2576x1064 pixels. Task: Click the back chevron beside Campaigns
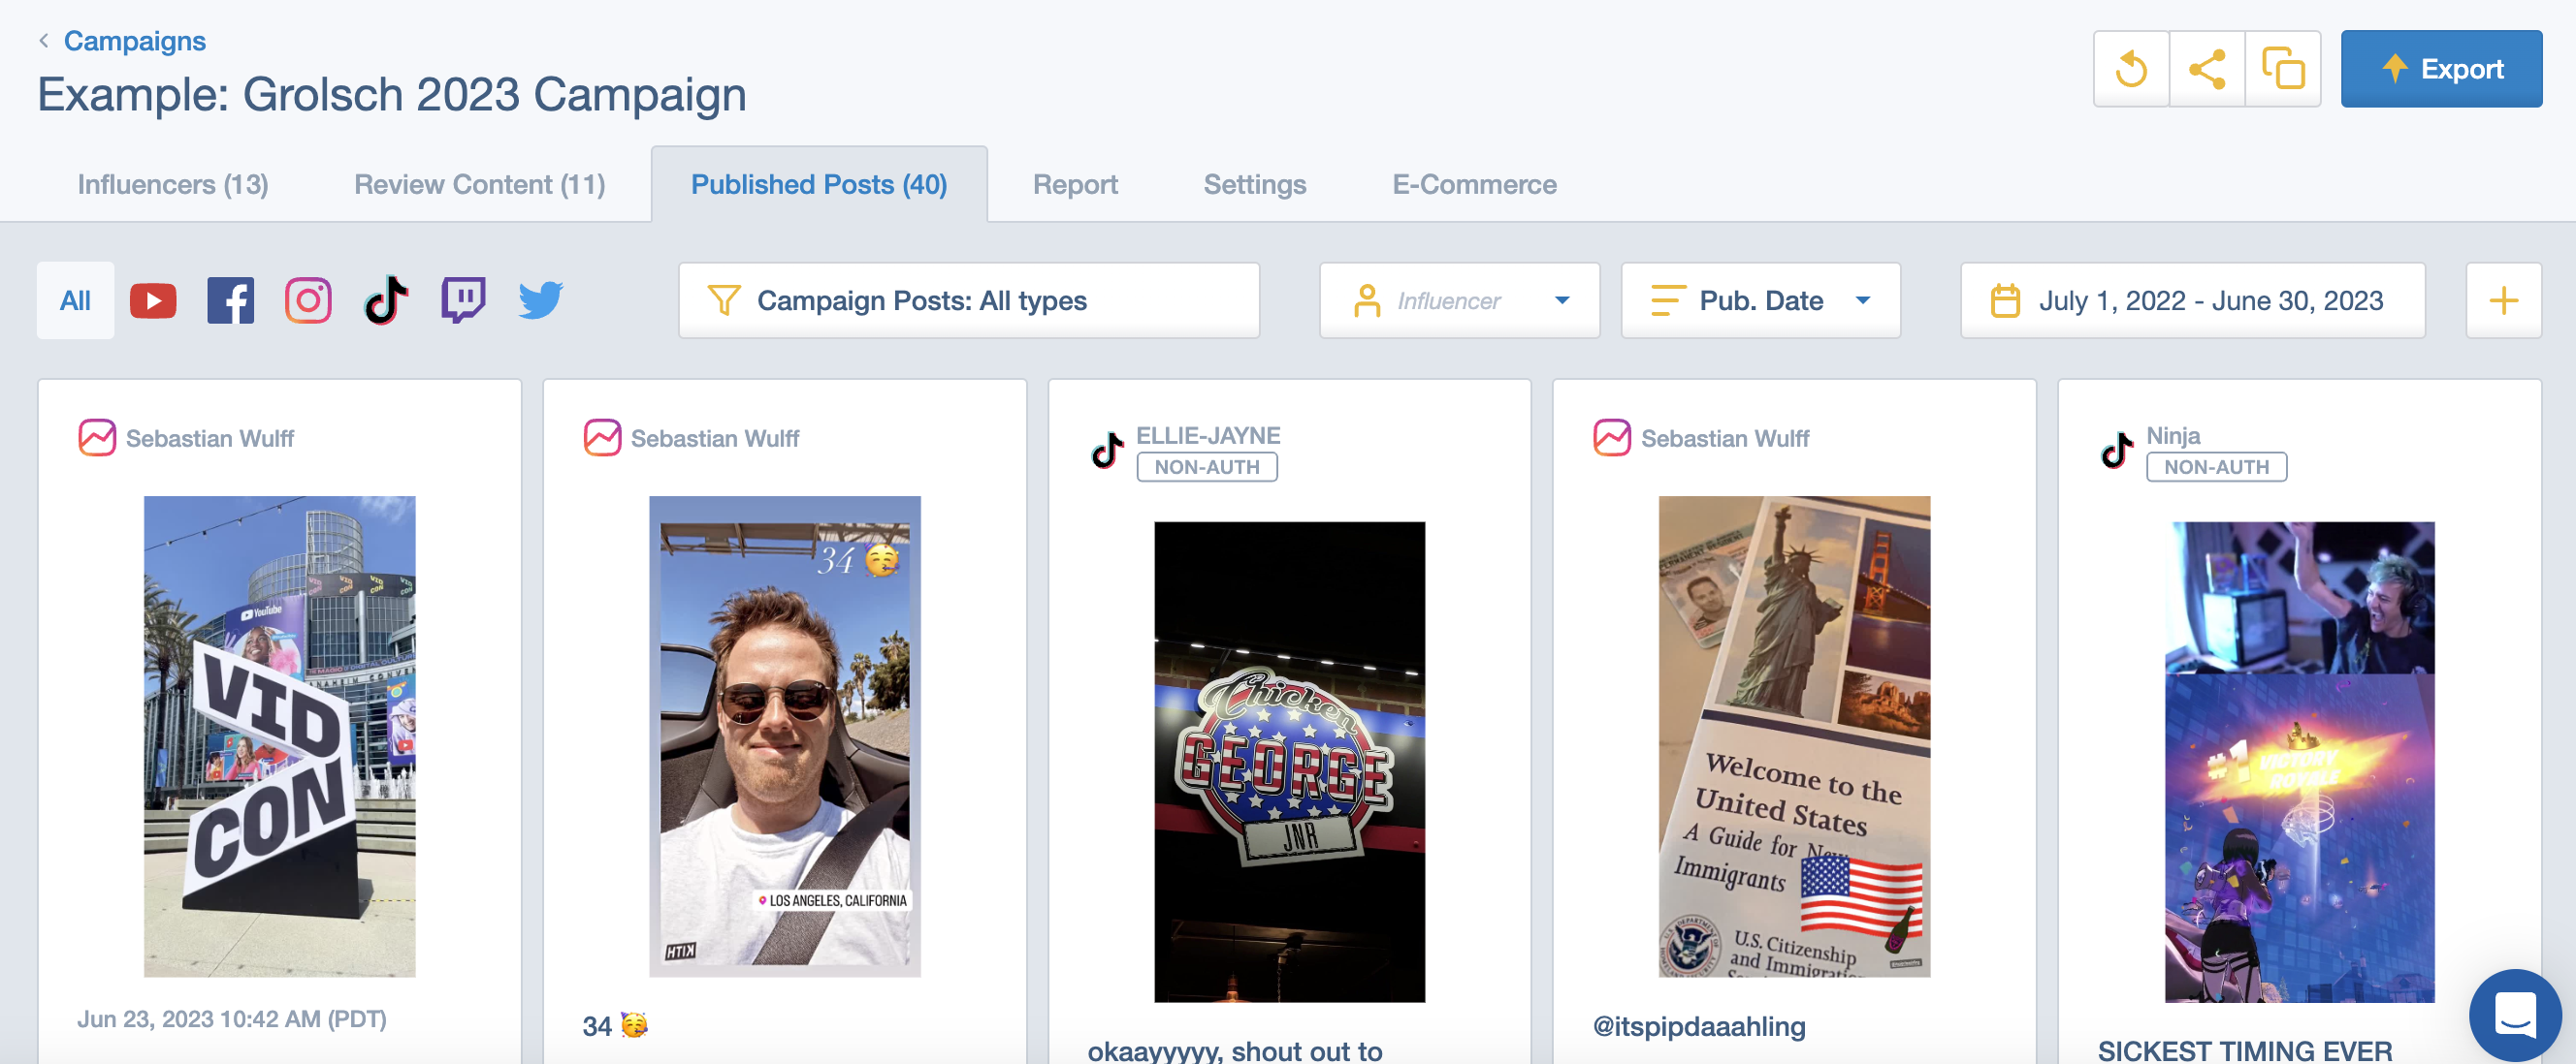(x=44, y=41)
